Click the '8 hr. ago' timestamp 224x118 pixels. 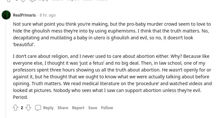pos(48,15)
